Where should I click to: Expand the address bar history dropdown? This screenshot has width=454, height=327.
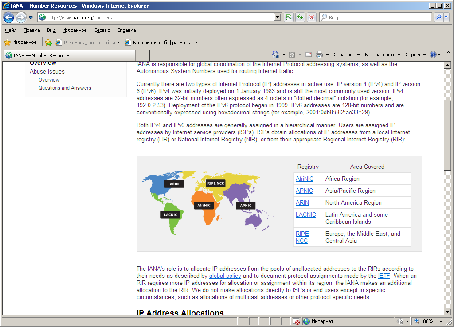(278, 18)
